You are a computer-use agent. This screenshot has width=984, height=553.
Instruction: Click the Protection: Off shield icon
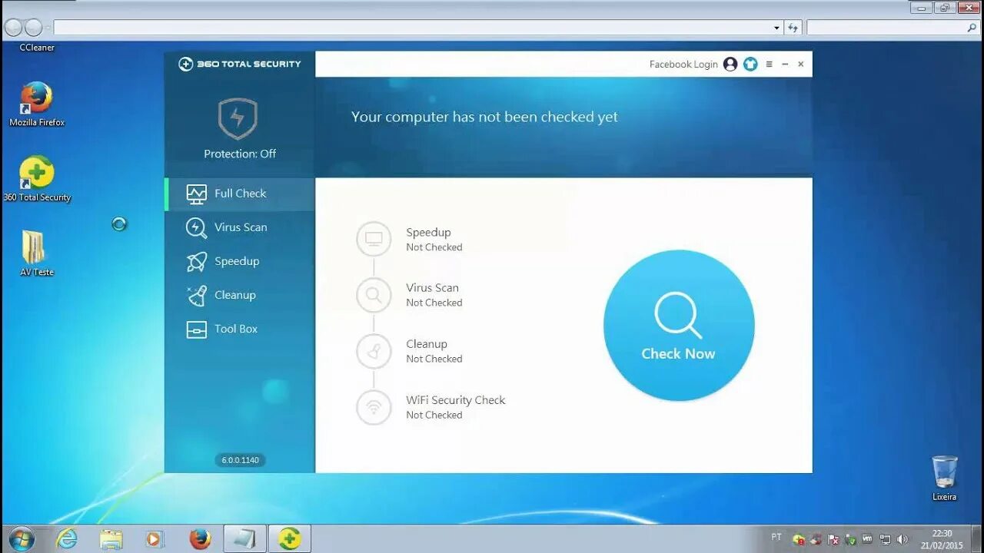point(238,118)
